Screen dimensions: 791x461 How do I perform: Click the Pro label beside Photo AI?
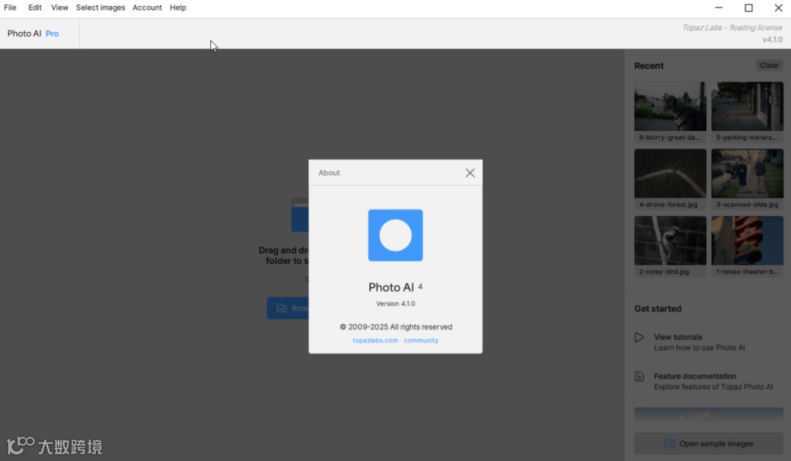pyautogui.click(x=52, y=34)
